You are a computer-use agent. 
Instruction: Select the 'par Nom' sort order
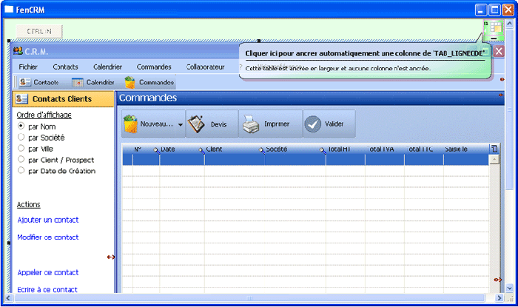[x=21, y=126]
